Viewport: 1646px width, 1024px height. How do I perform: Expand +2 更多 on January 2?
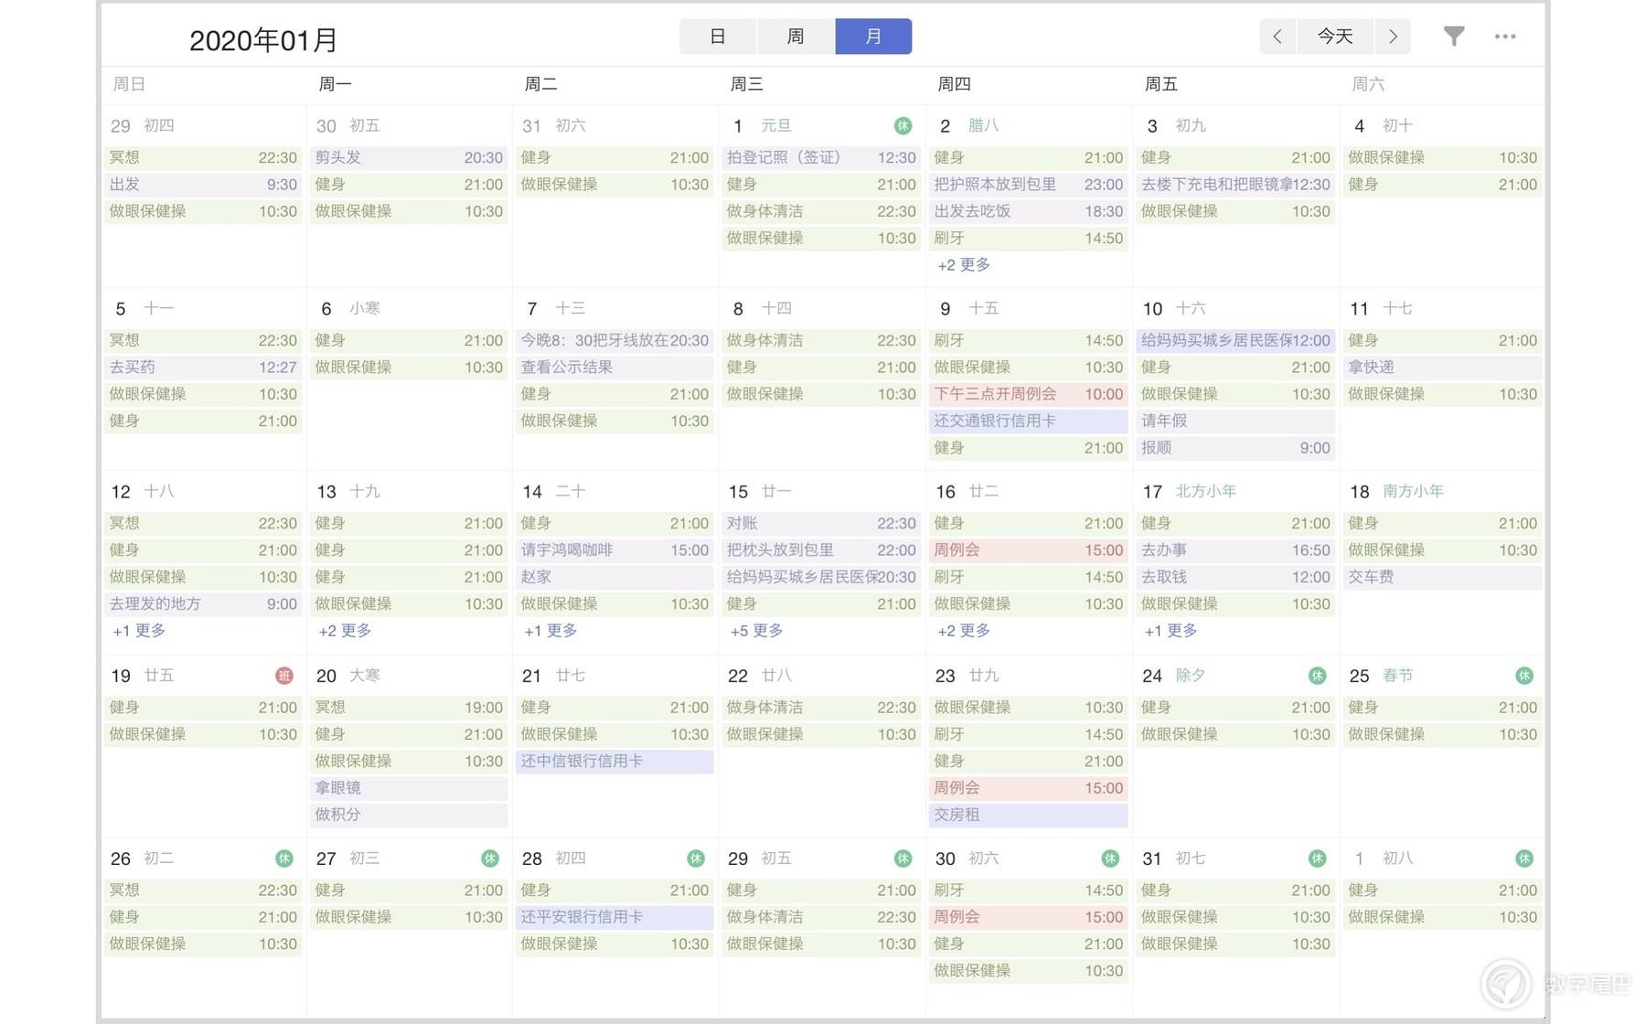(962, 265)
